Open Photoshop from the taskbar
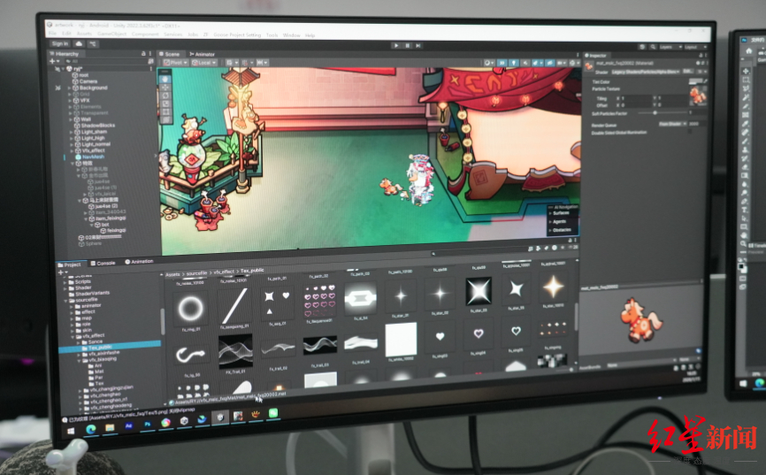The width and height of the screenshot is (766, 475). click(147, 425)
